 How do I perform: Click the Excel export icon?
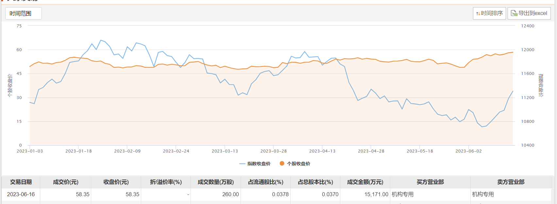514,13
